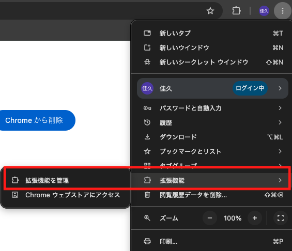The image size is (292, 251).
Task: Expand the パスワードと自動入力 submenu
Action: click(x=212, y=108)
